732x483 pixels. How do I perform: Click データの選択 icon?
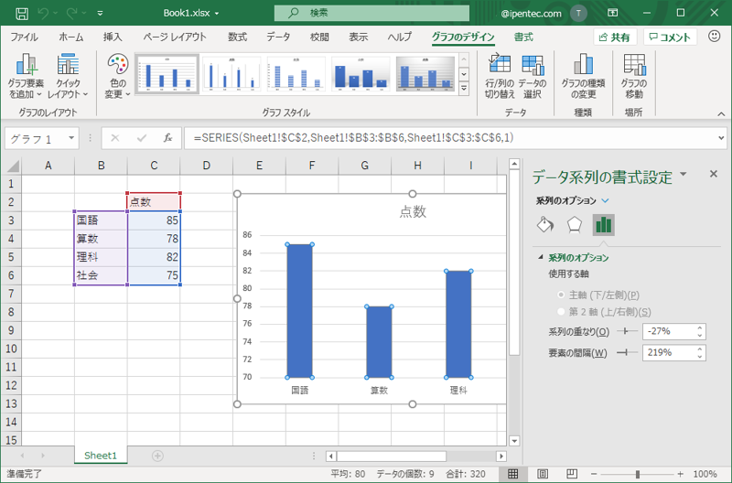[x=533, y=76]
